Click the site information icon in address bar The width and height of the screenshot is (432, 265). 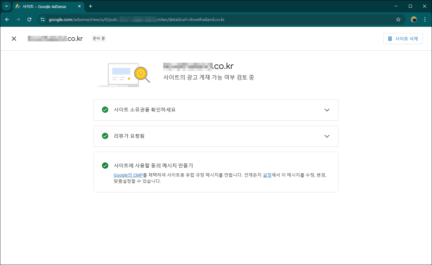(42, 19)
